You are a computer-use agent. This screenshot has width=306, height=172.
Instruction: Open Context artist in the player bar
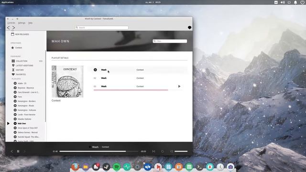click(105, 147)
